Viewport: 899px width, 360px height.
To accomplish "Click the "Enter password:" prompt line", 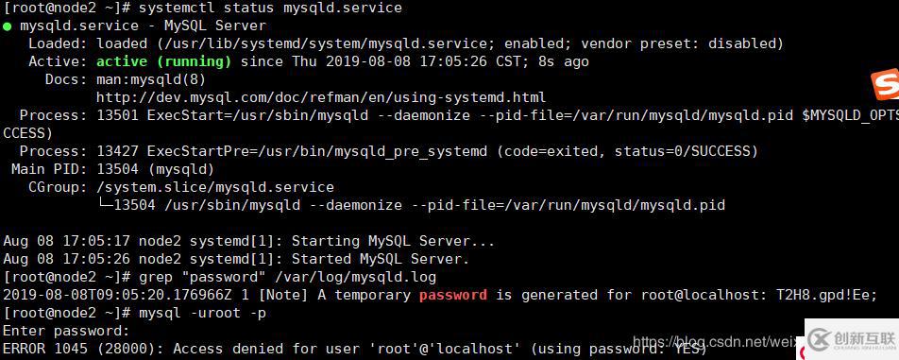I will [66, 331].
